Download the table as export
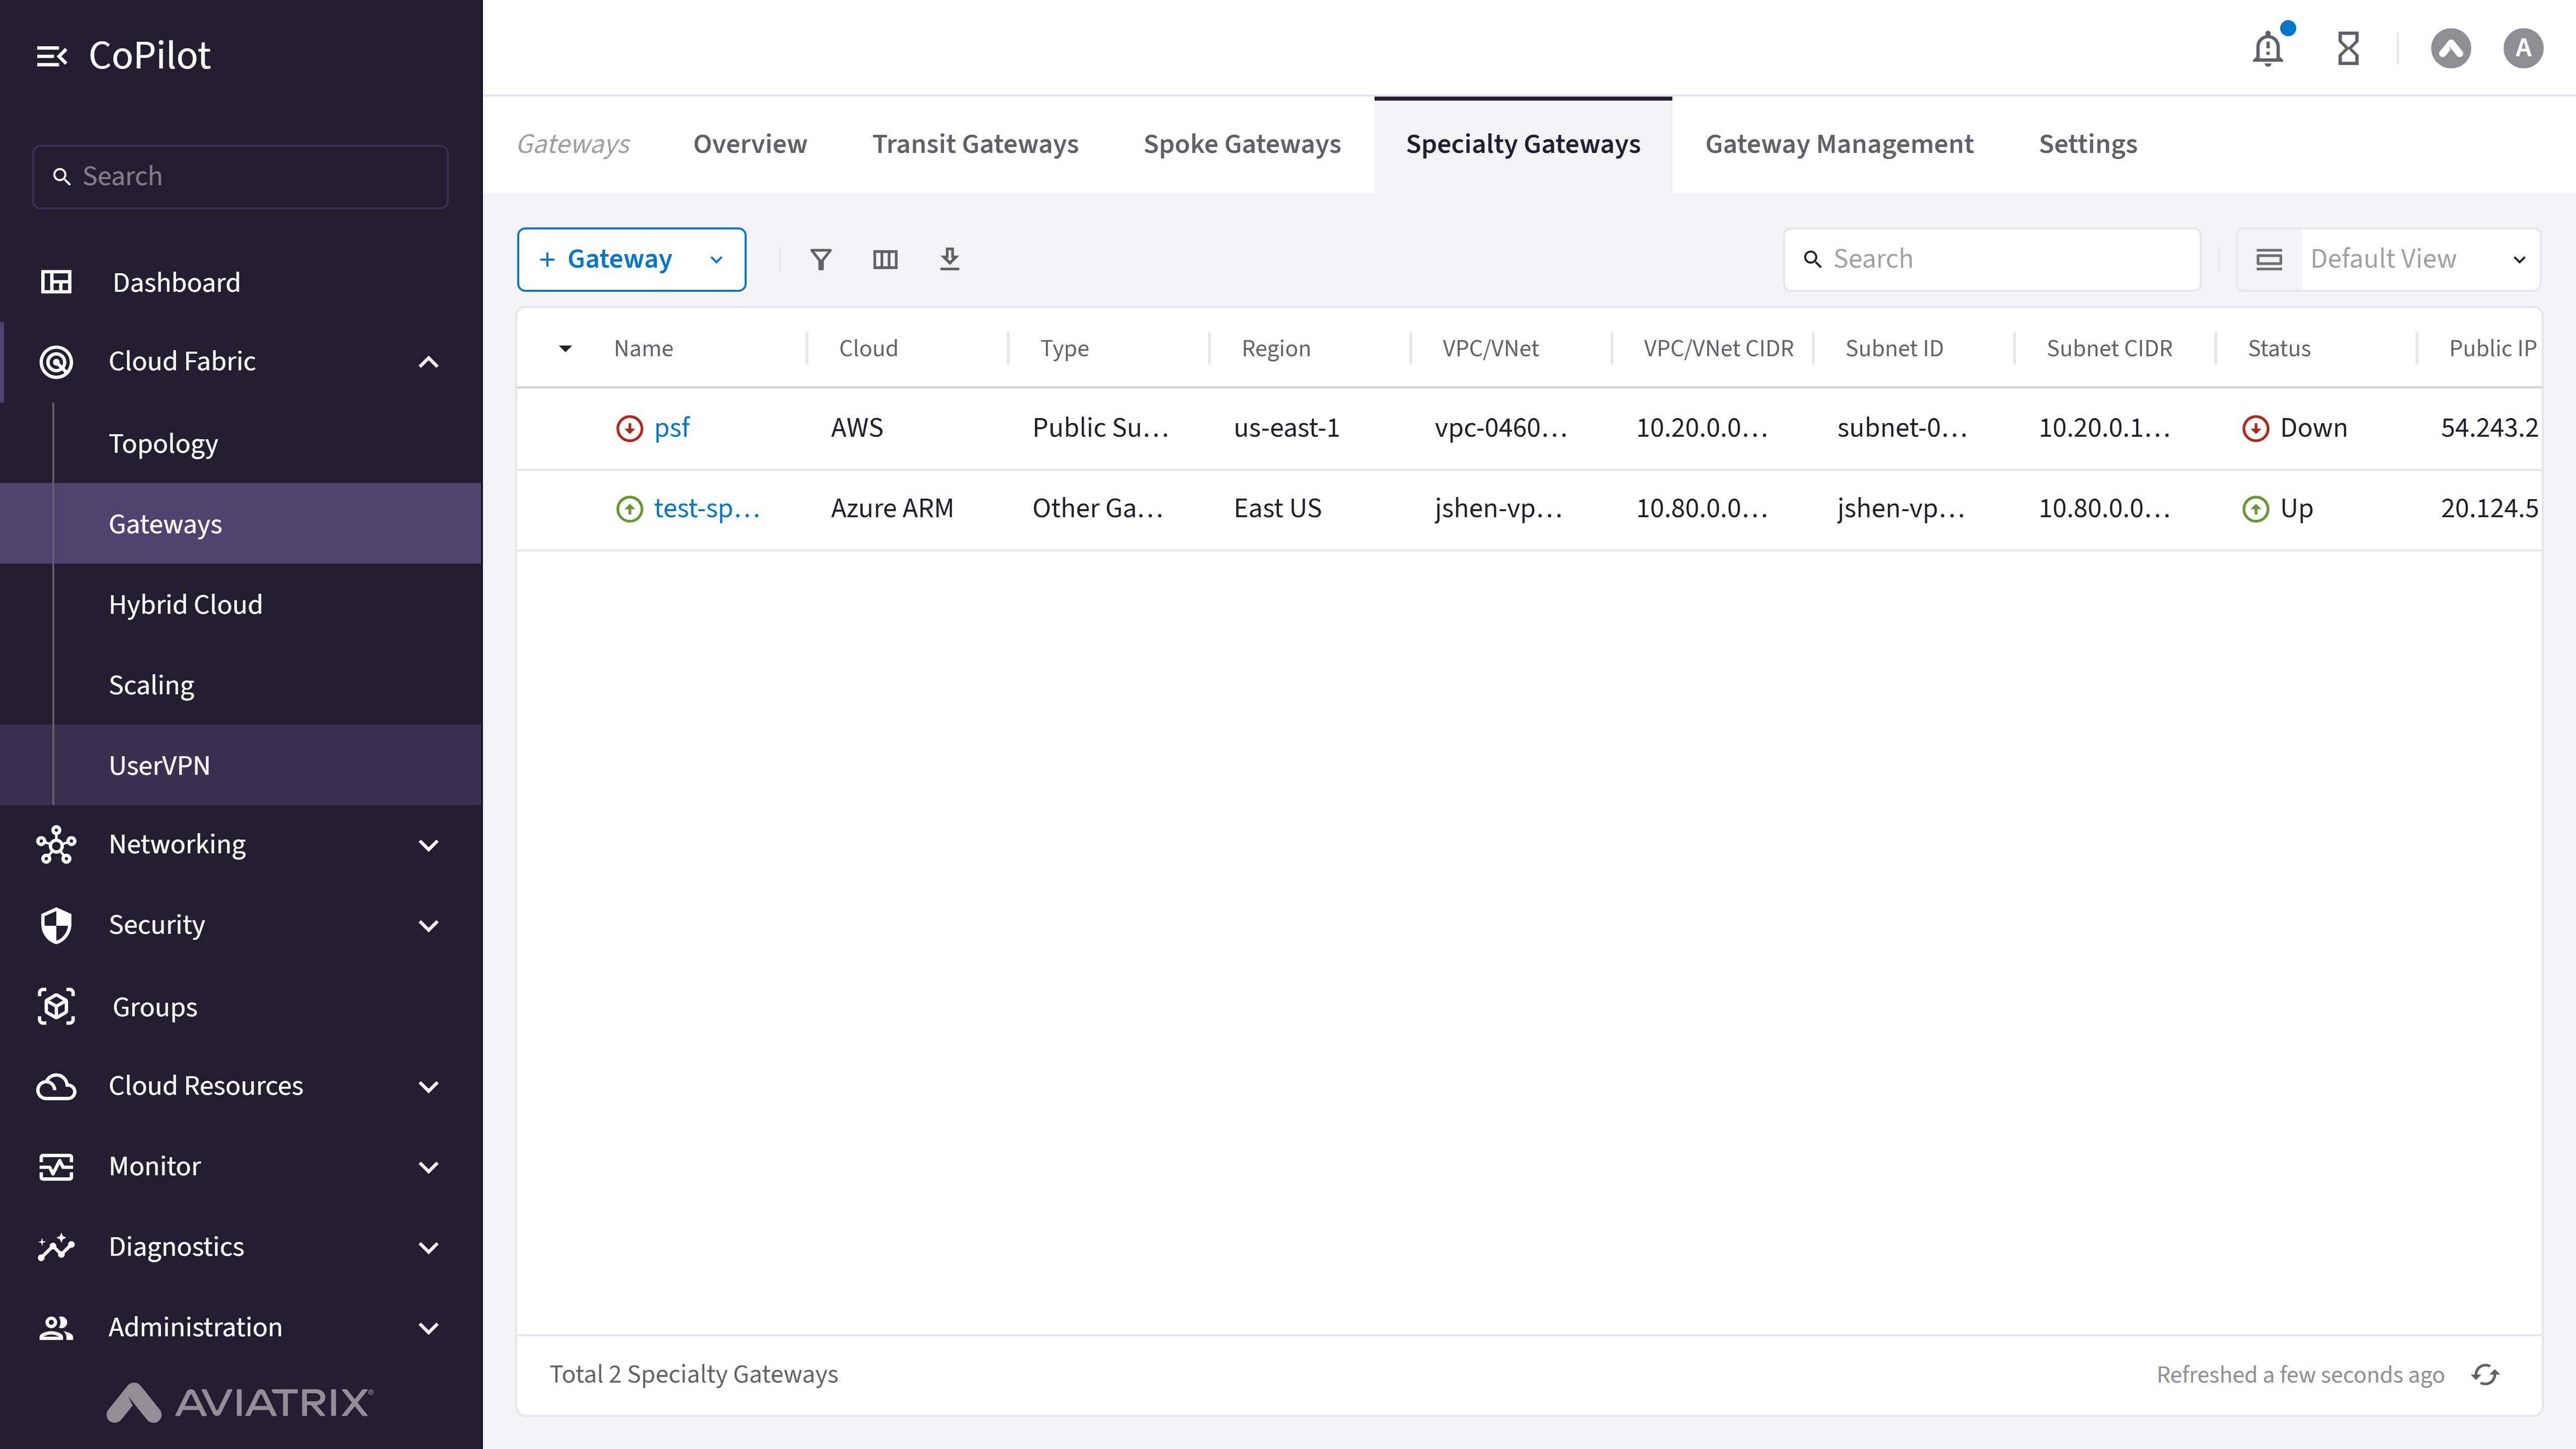The width and height of the screenshot is (2576, 1449). coord(950,260)
